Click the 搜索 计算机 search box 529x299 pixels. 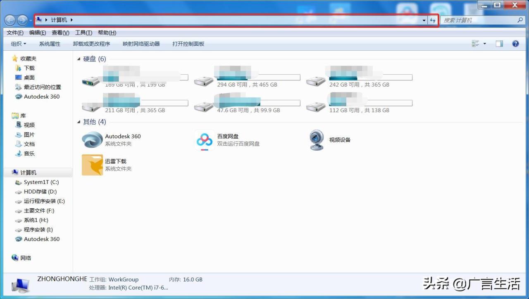point(479,20)
